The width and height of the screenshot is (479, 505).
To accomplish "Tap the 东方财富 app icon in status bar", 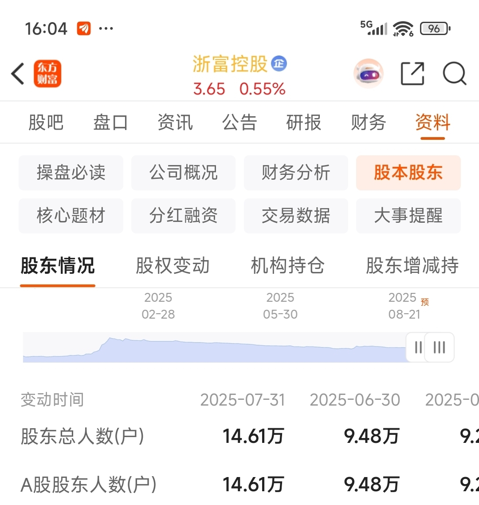I will 84,28.
